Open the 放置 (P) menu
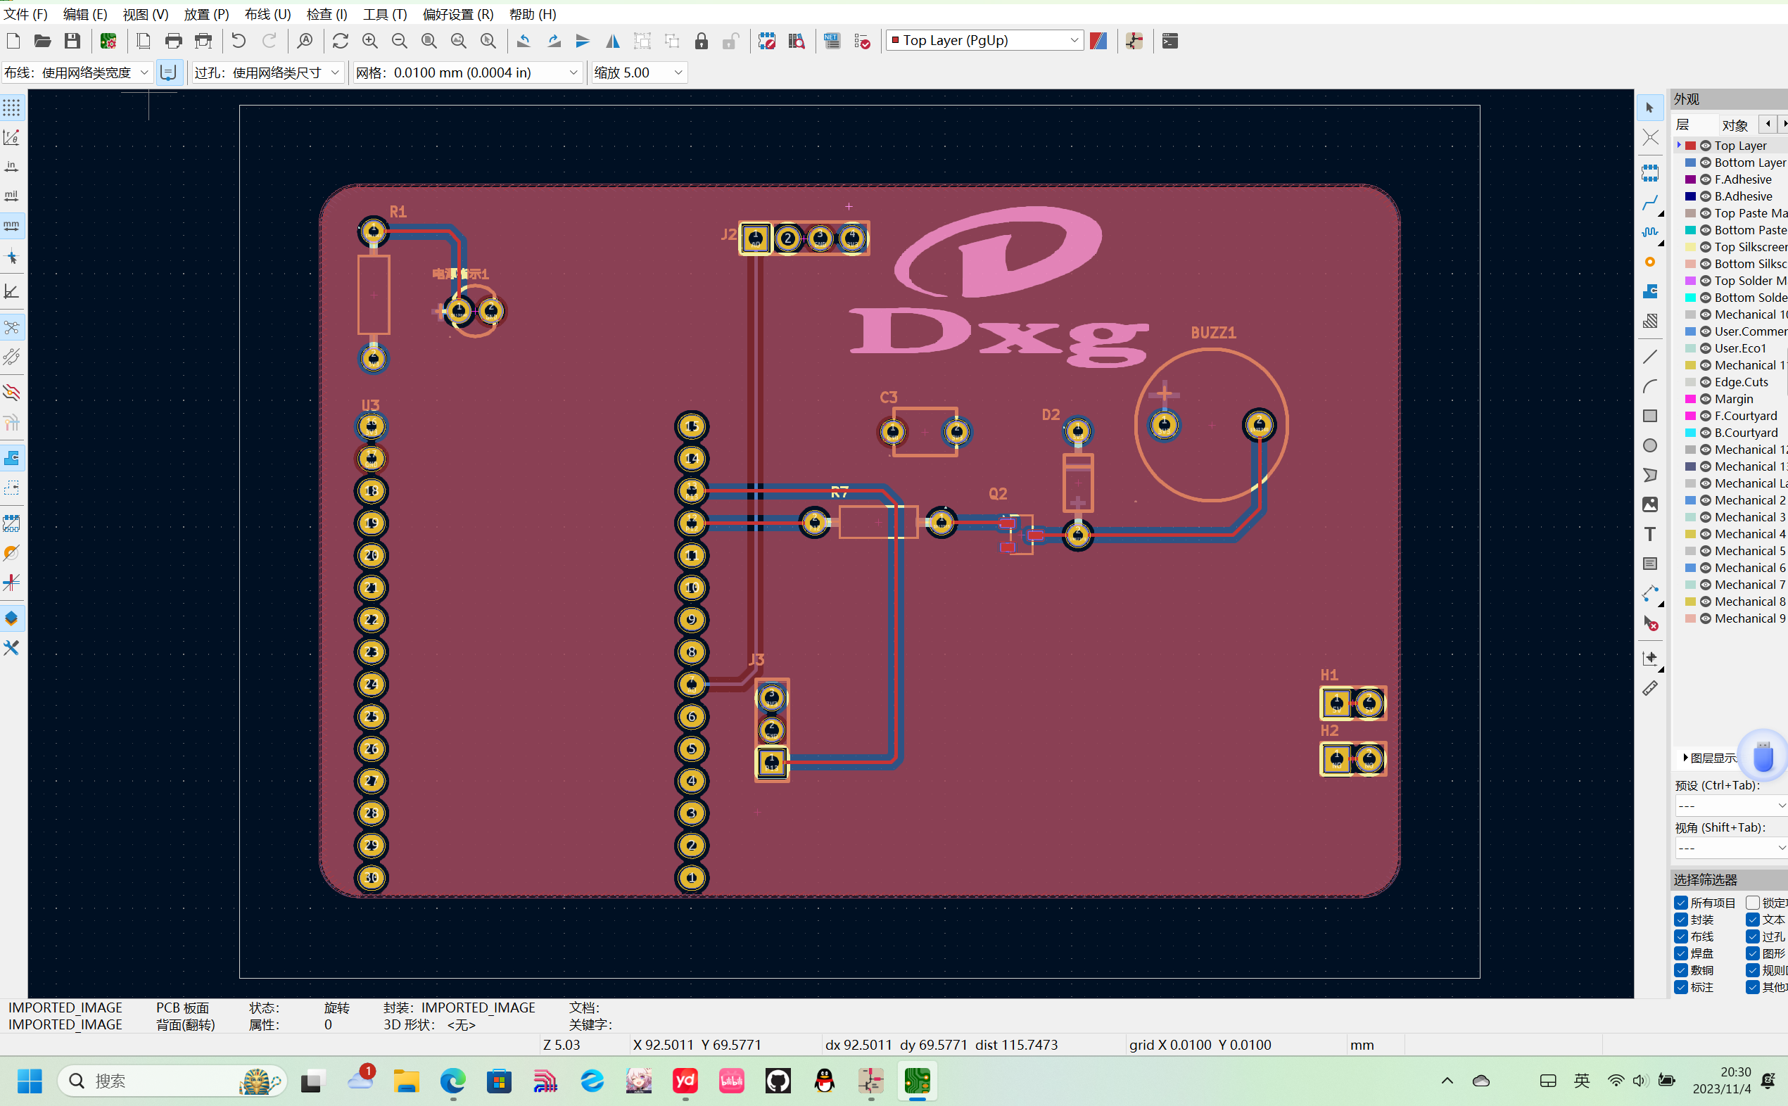Image resolution: width=1788 pixels, height=1106 pixels. pyautogui.click(x=206, y=14)
